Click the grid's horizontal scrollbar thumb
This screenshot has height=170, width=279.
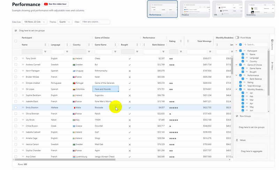tap(64, 160)
